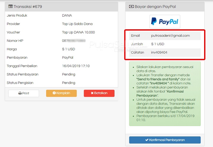Click the Pembayaran berlaku s/d 17/04/2019 note
The width and height of the screenshot is (213, 147).
point(165,118)
